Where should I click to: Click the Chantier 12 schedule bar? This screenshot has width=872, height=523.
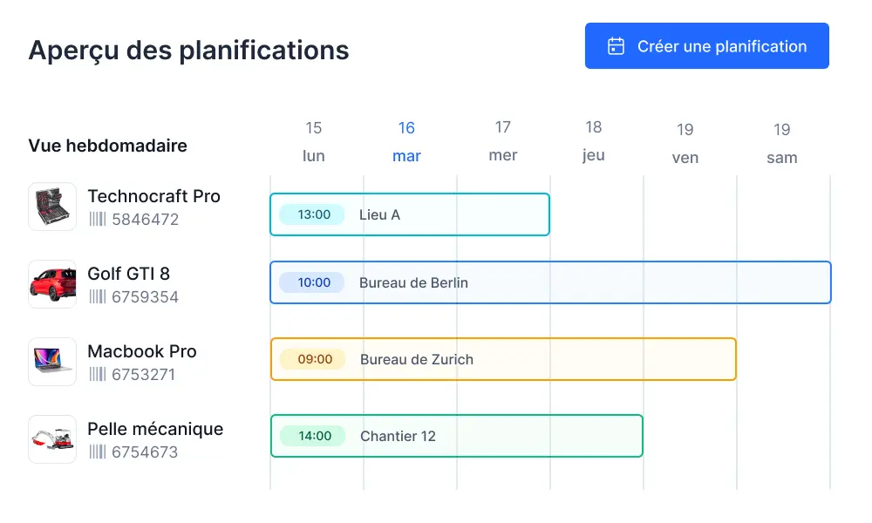(456, 436)
